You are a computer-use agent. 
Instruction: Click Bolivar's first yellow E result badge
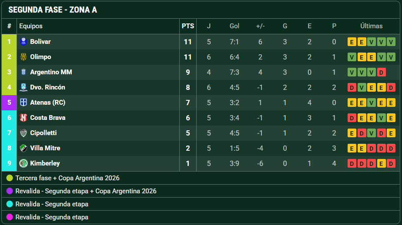tap(352, 42)
